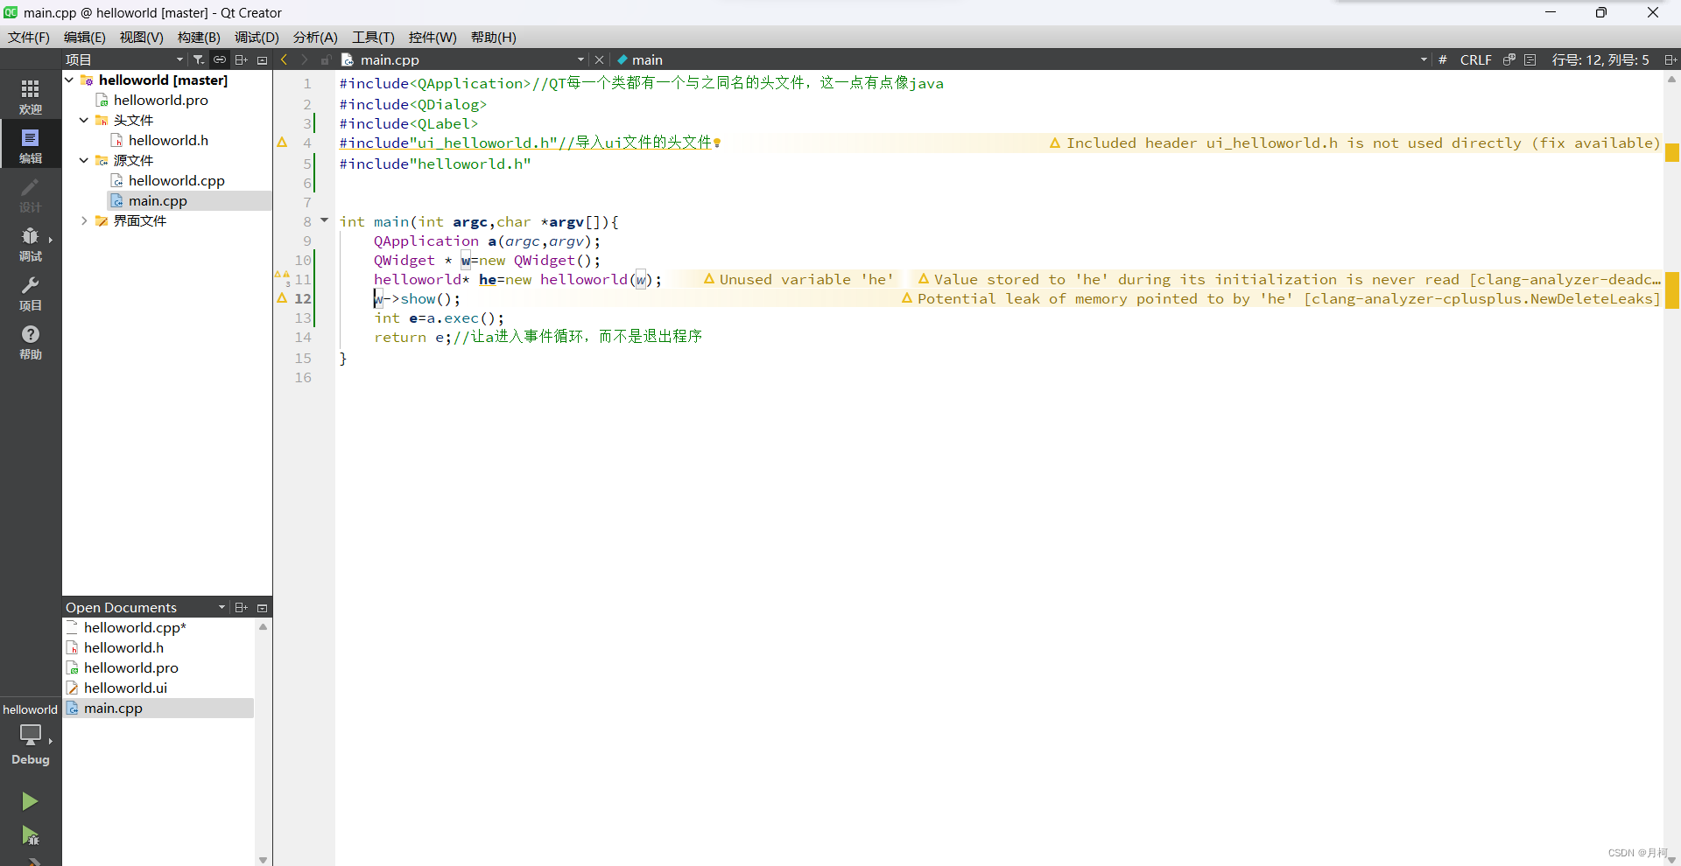Click the lightbulb fix hint on line 4
The height and width of the screenshot is (866, 1681).
tap(717, 143)
